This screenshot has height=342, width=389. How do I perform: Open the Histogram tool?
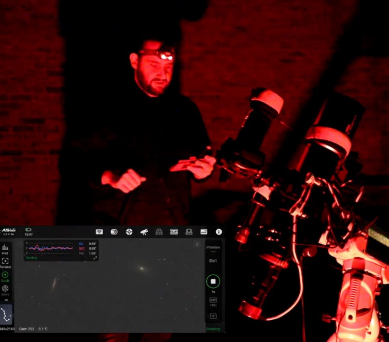[5, 249]
